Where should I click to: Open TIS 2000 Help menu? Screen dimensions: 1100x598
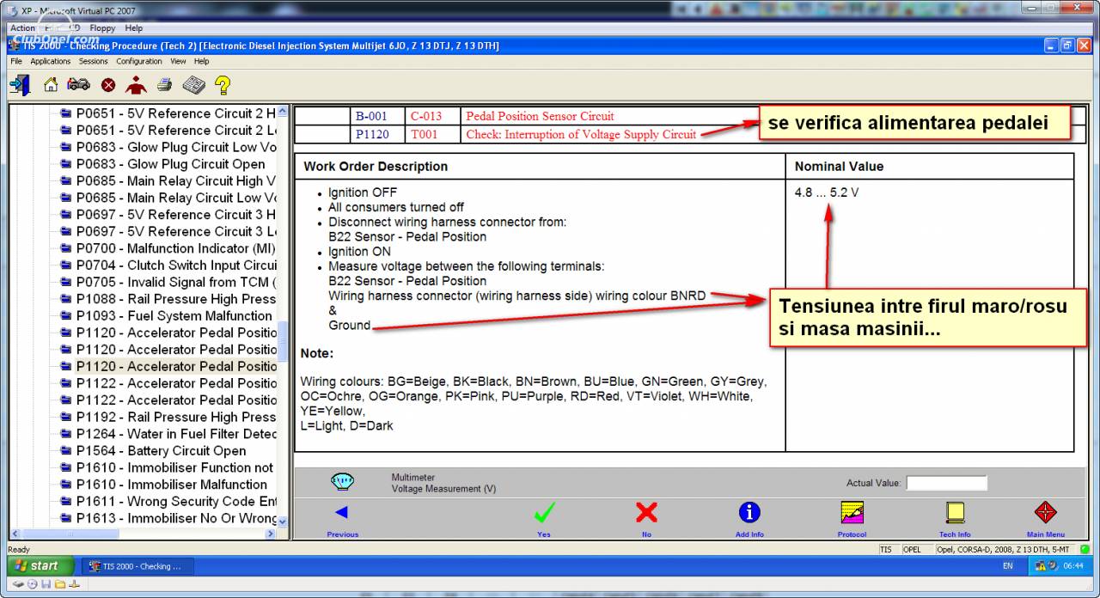[202, 61]
